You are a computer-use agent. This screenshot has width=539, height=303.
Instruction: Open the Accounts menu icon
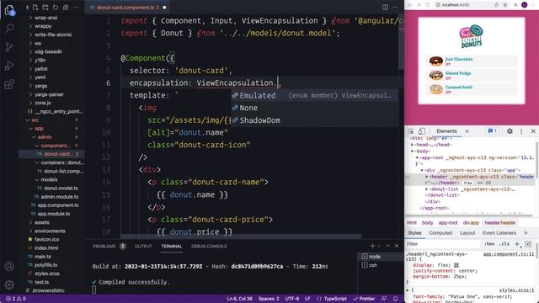point(9,266)
